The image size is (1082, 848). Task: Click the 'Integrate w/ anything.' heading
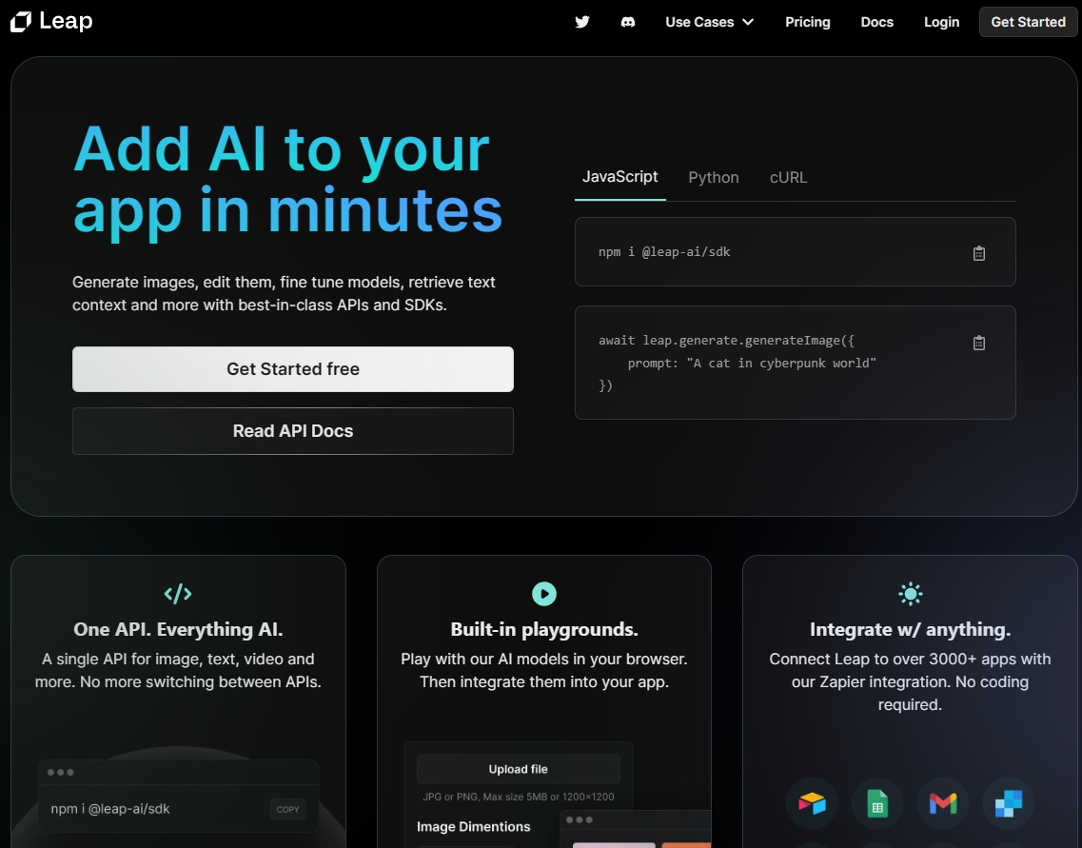[x=910, y=629]
